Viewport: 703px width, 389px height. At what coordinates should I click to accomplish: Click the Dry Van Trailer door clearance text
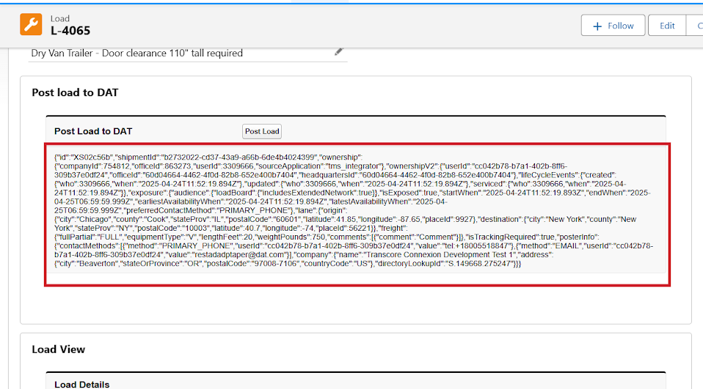click(x=136, y=53)
